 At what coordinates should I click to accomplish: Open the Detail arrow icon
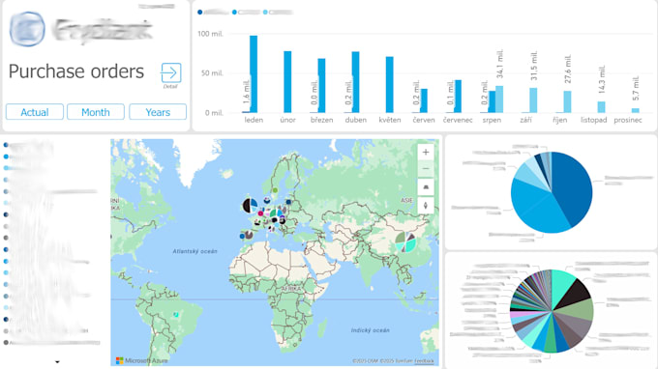171,72
